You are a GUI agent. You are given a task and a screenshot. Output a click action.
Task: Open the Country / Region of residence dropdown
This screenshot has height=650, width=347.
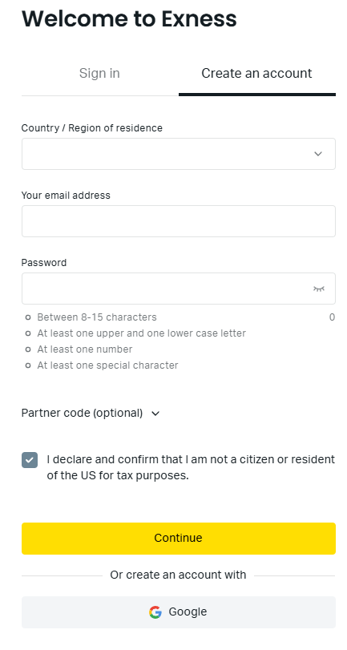(x=178, y=154)
